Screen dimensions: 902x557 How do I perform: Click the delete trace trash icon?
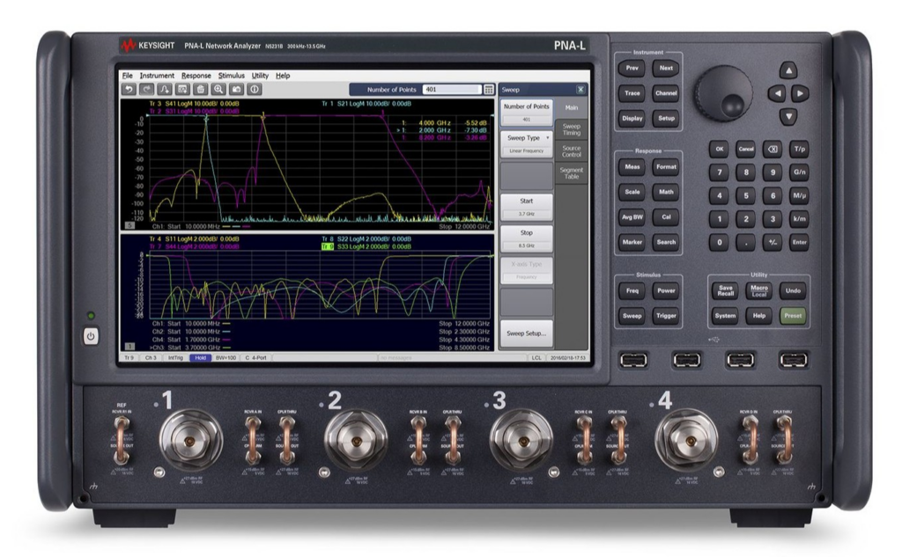pyautogui.click(x=201, y=89)
